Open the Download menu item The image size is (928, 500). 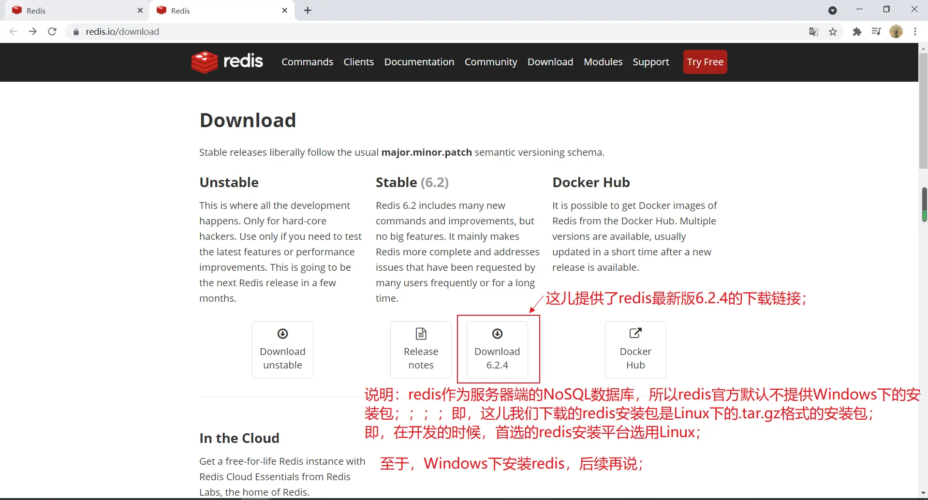pos(550,62)
